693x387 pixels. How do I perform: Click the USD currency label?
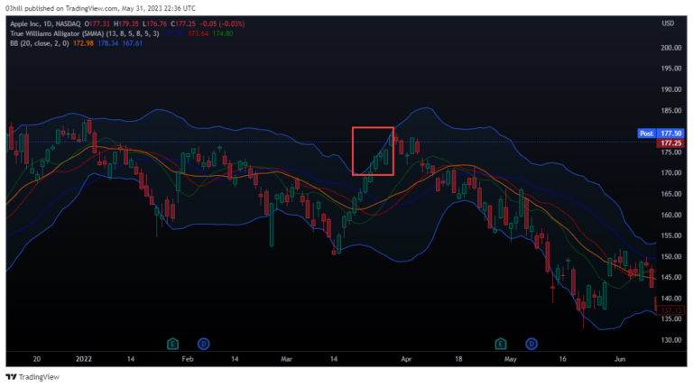(668, 23)
